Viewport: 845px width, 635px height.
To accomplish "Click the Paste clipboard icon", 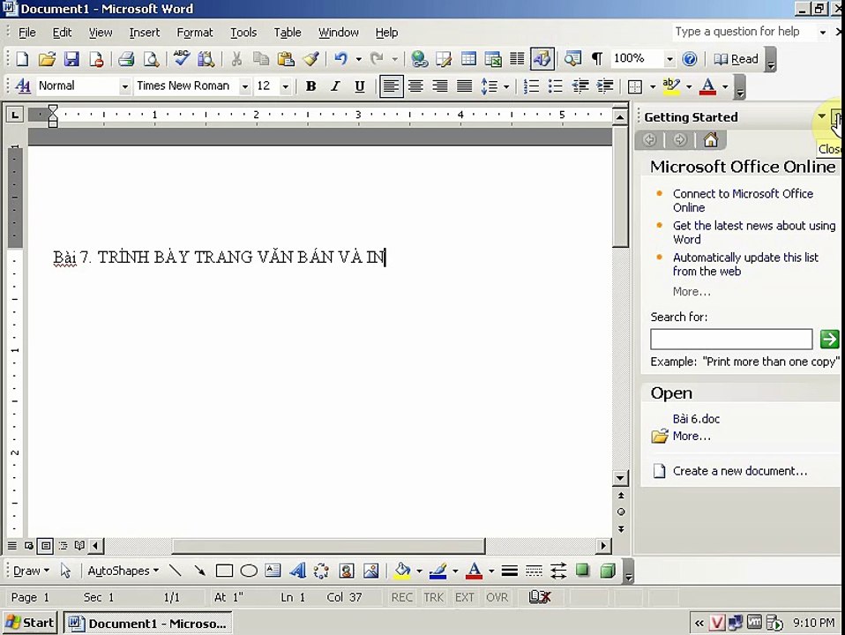I will (x=286, y=59).
